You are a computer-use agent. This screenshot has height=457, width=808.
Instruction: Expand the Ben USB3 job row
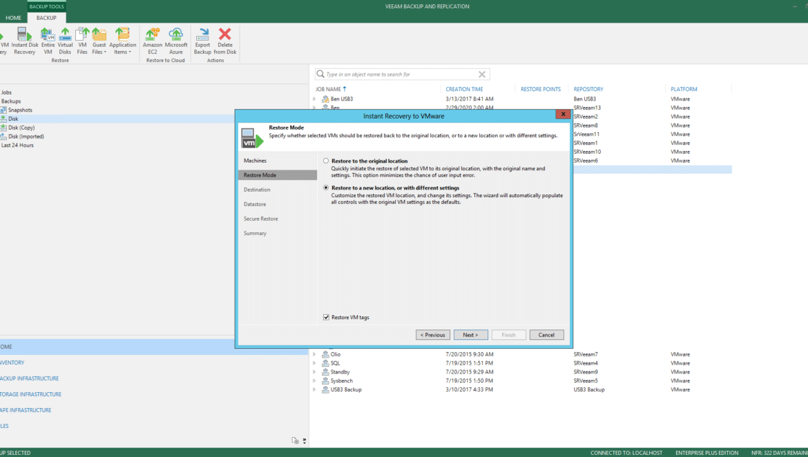314,99
